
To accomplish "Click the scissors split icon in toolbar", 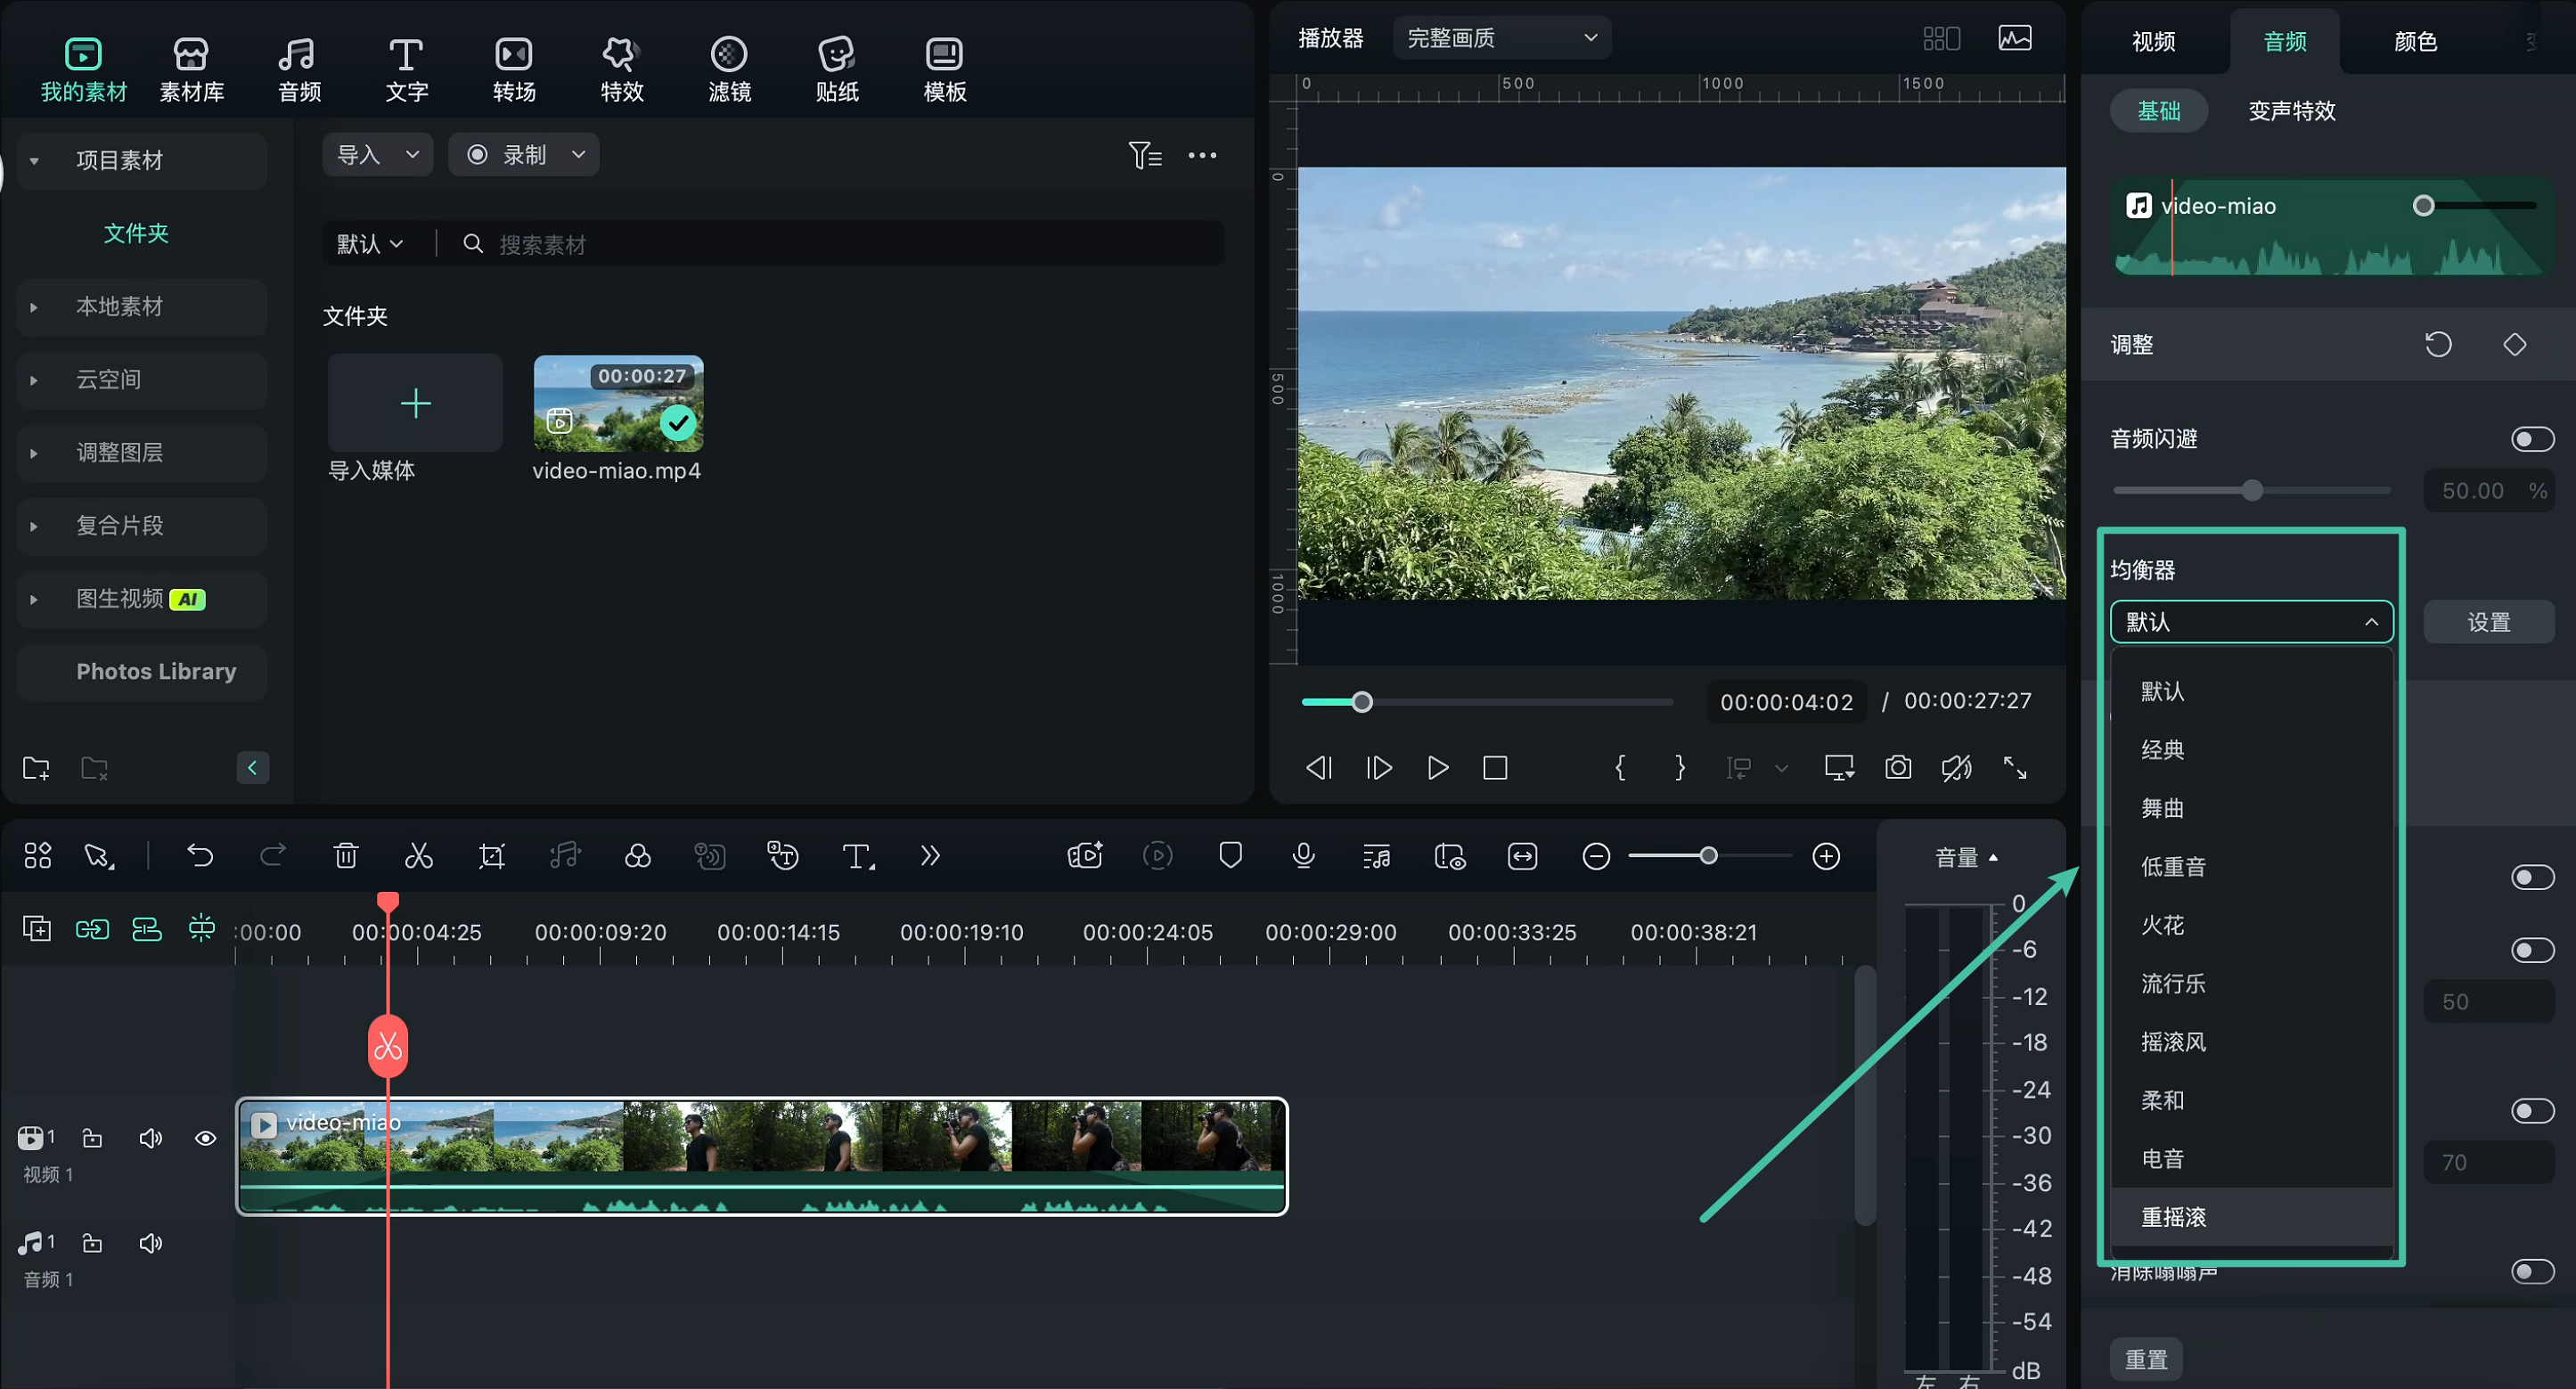I will tap(418, 856).
